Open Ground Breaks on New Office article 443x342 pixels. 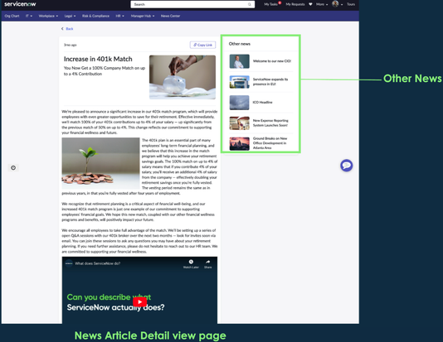(270, 143)
